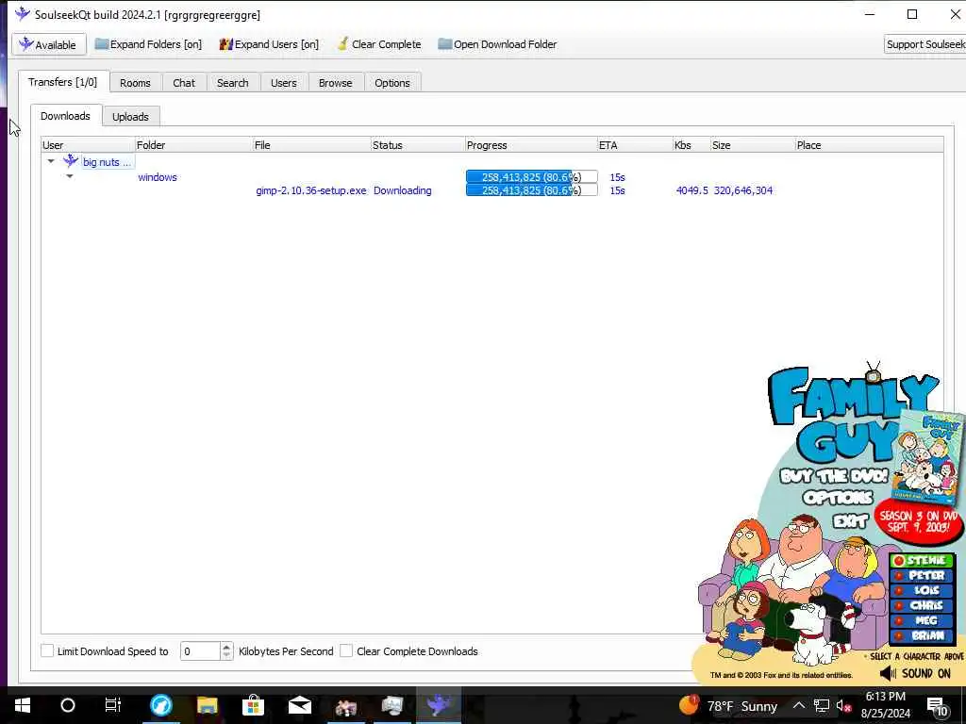The image size is (966, 724).
Task: Toggle Expand Users [on] option
Action: point(269,44)
